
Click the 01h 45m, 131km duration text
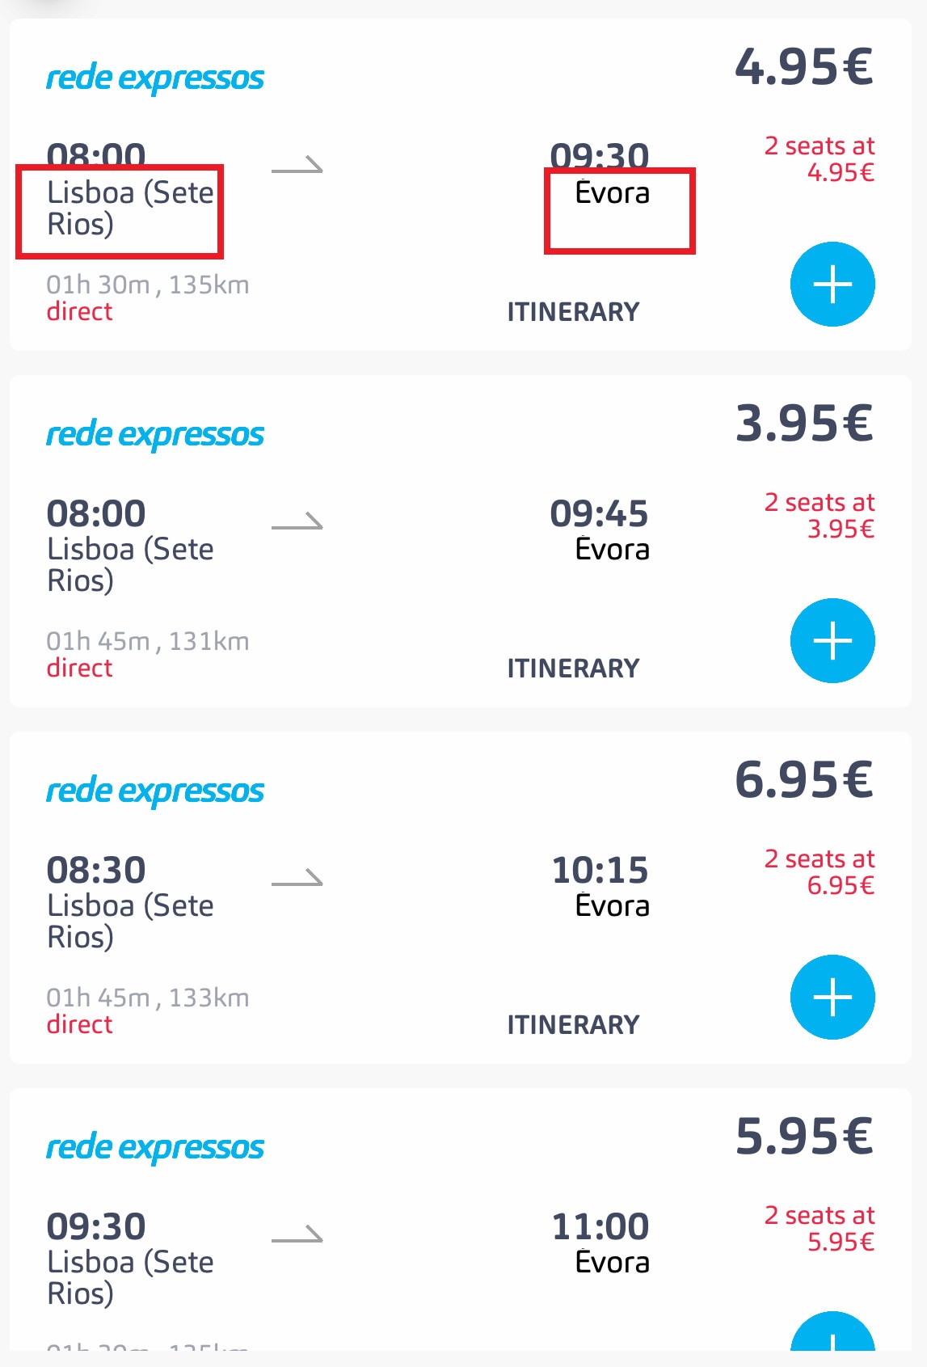pos(148,641)
